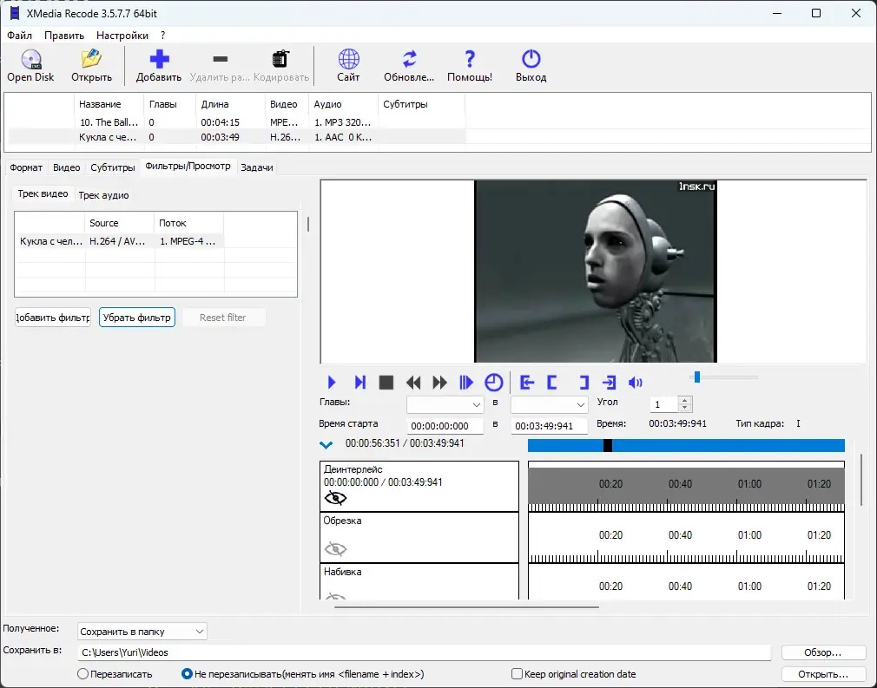Switch to the Субтитры tab
The width and height of the screenshot is (877, 688).
(113, 167)
